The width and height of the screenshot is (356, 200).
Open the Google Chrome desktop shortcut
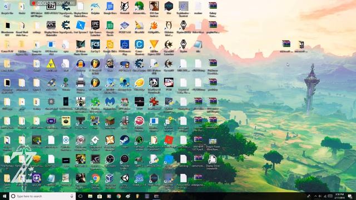(95, 178)
